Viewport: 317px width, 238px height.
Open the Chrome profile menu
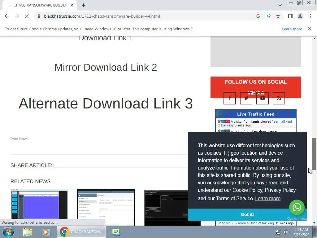coord(300,16)
